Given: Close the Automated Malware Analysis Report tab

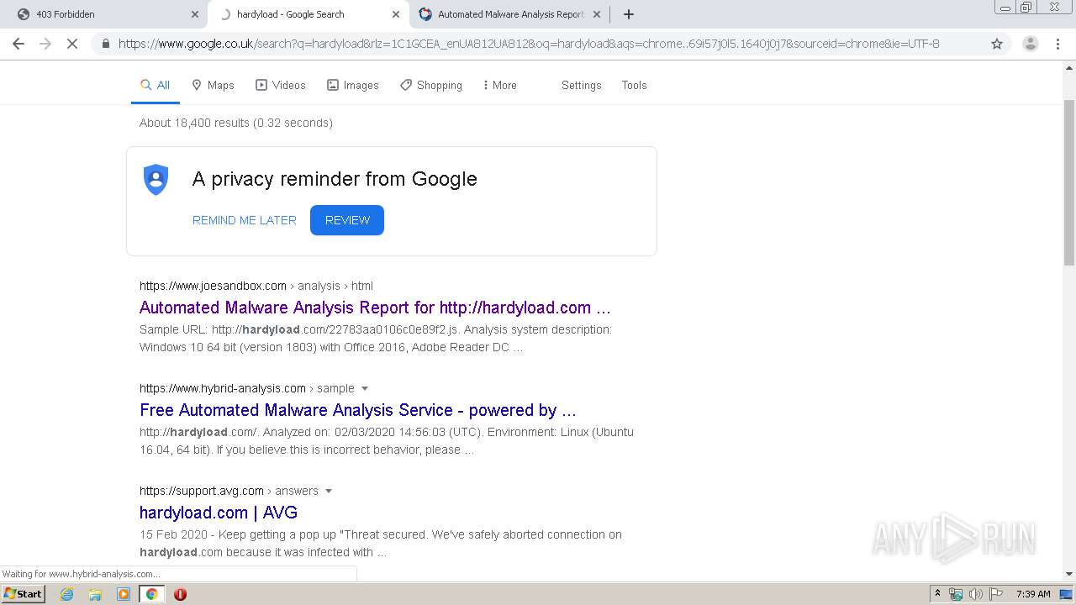Looking at the screenshot, I should (x=597, y=14).
